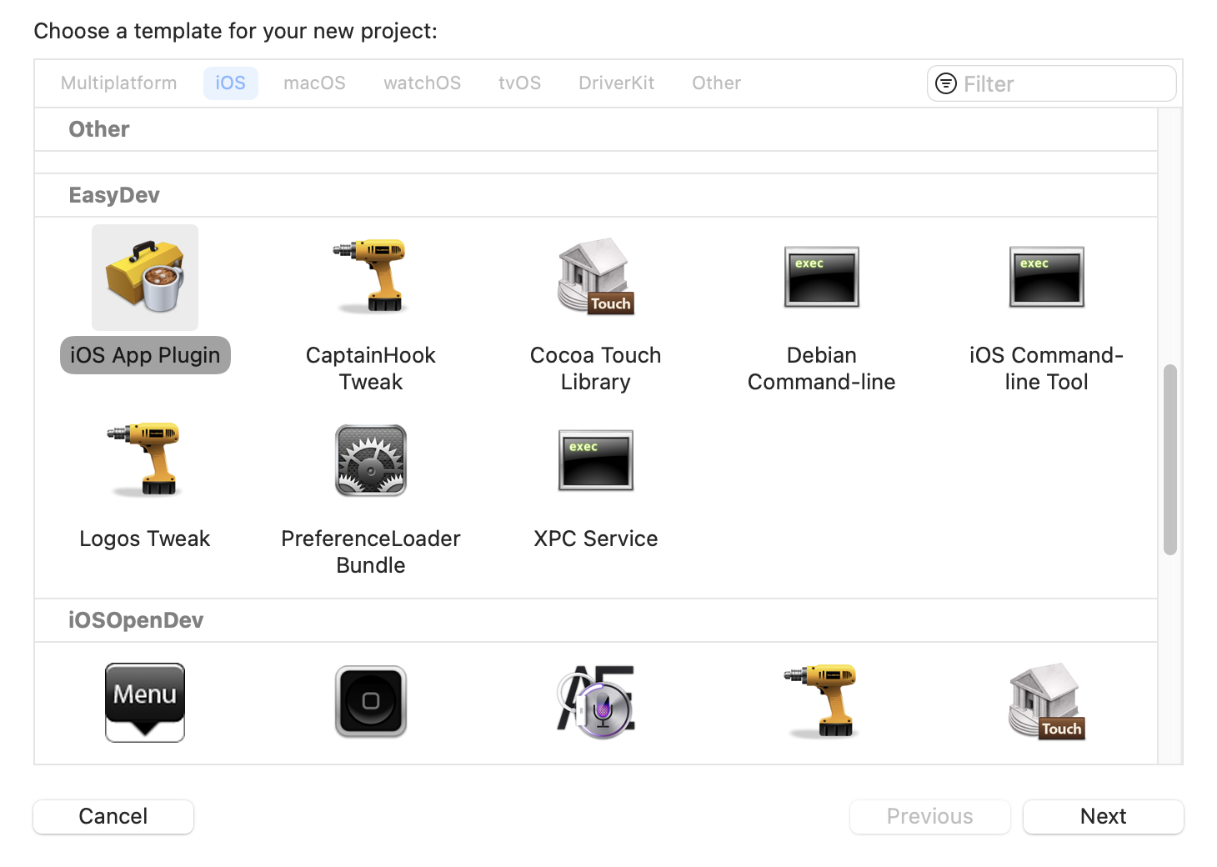Choose the CaptainHook Tweak drill icon
Viewport: 1217px width, 867px height.
tap(371, 276)
